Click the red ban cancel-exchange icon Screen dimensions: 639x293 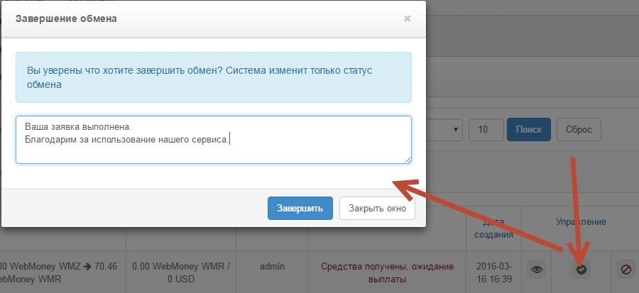[x=626, y=270]
